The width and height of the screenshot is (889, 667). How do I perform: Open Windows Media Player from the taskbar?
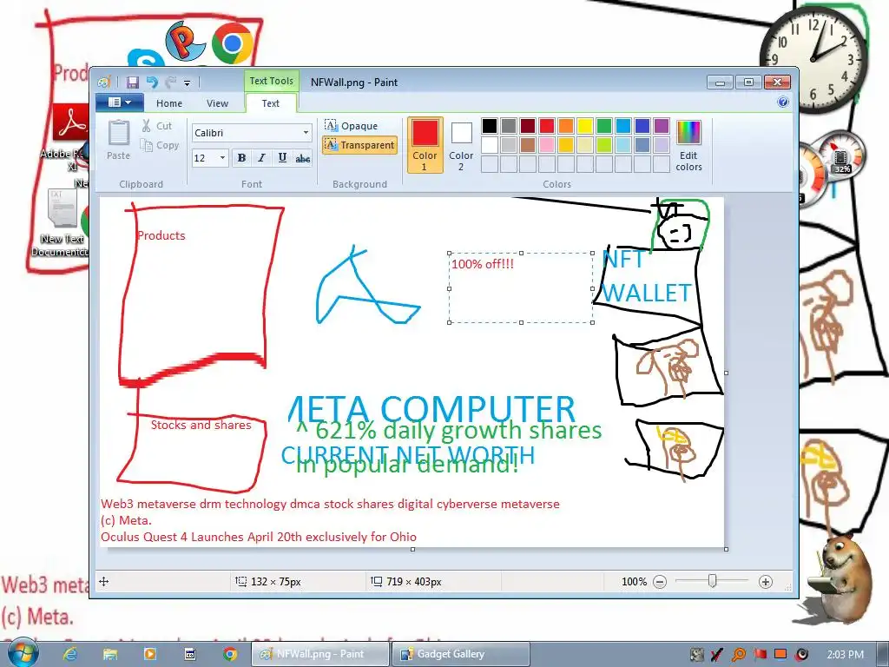tap(149, 654)
